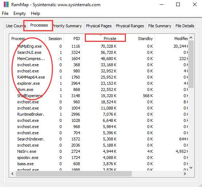Click the horizontal scrollbar right arrow

coord(185,174)
